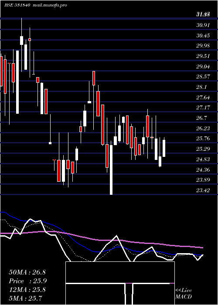Click the 29.51 price axis label

203,56
